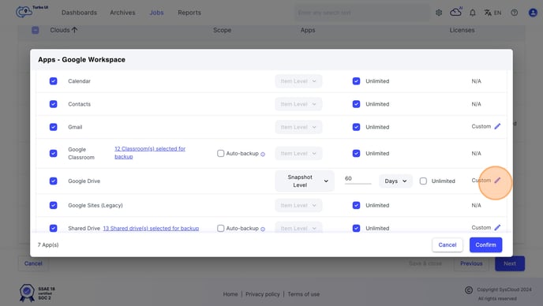This screenshot has width=543, height=306.
Task: Click the Confirm button
Action: [x=485, y=244]
